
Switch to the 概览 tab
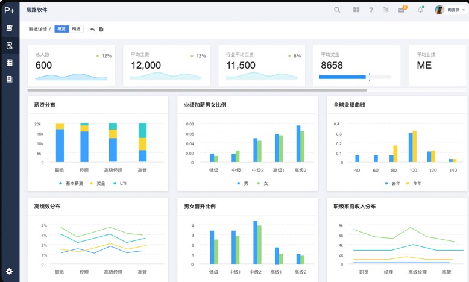61,29
